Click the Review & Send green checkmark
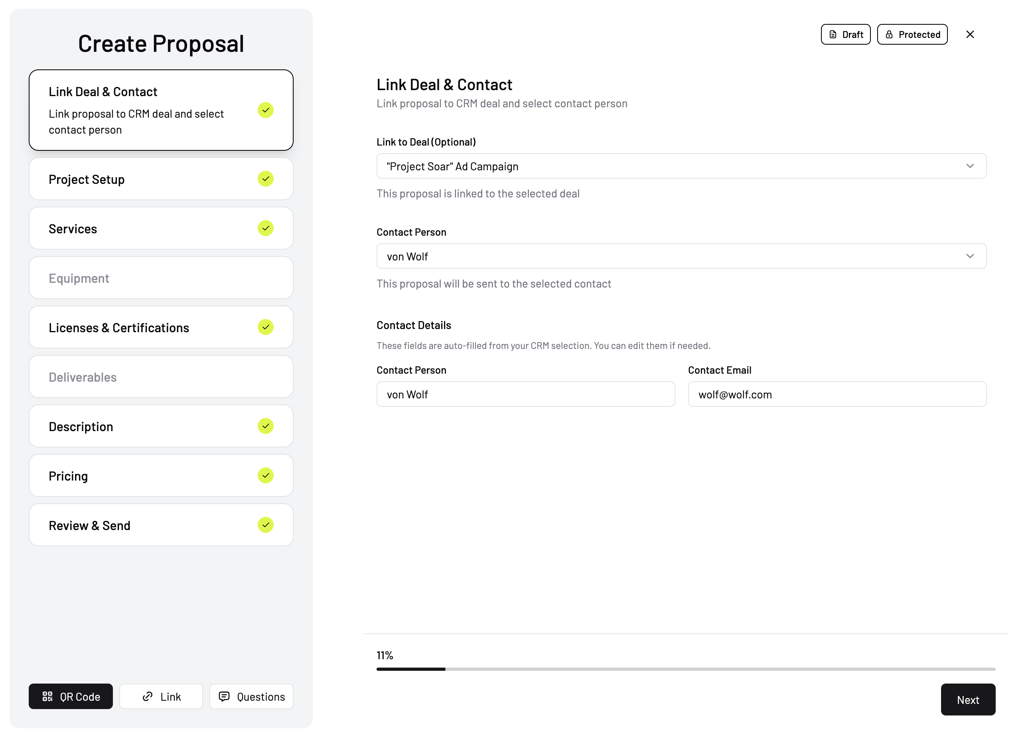Image resolution: width=1034 pixels, height=737 pixels. point(266,525)
